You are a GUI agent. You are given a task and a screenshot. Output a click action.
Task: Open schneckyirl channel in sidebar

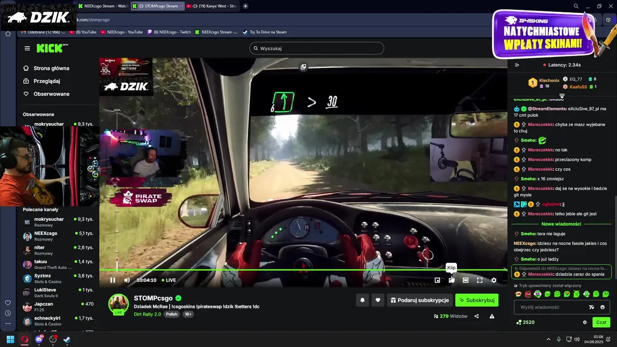tap(58, 321)
